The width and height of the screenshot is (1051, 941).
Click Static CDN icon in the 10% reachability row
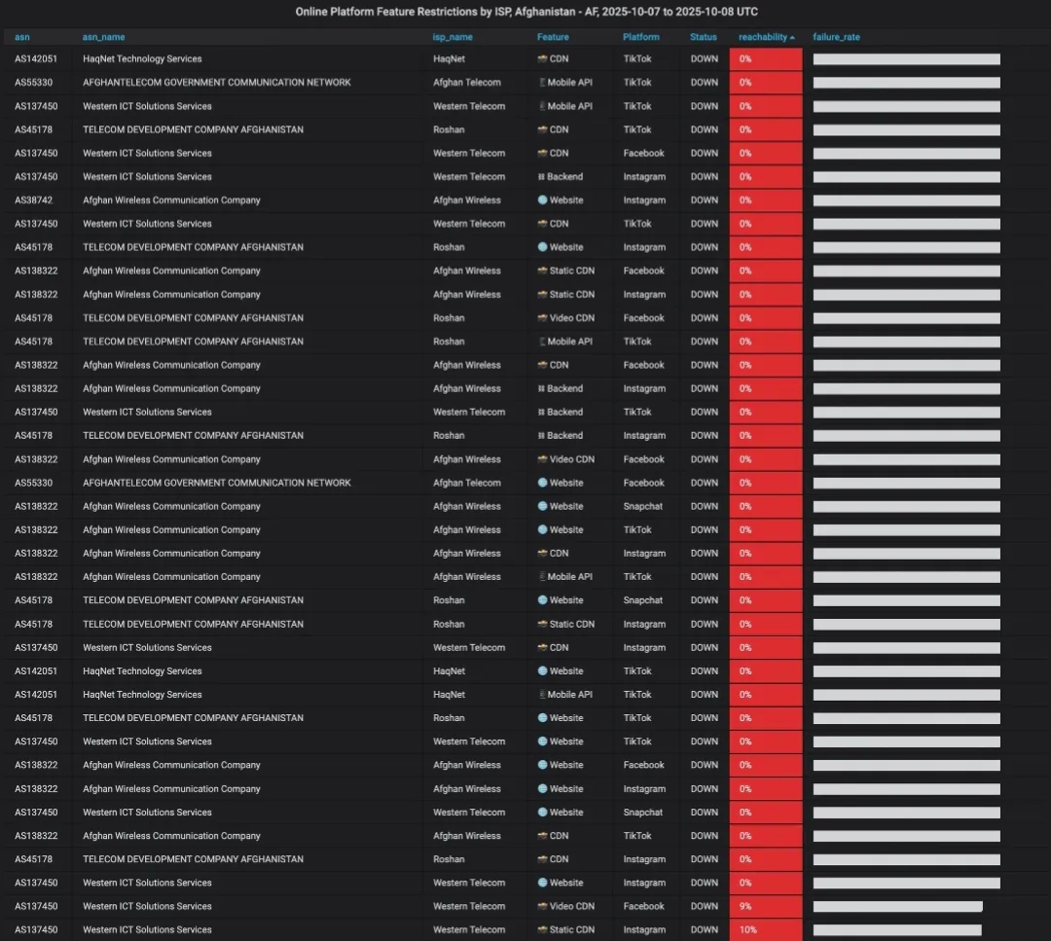[542, 930]
